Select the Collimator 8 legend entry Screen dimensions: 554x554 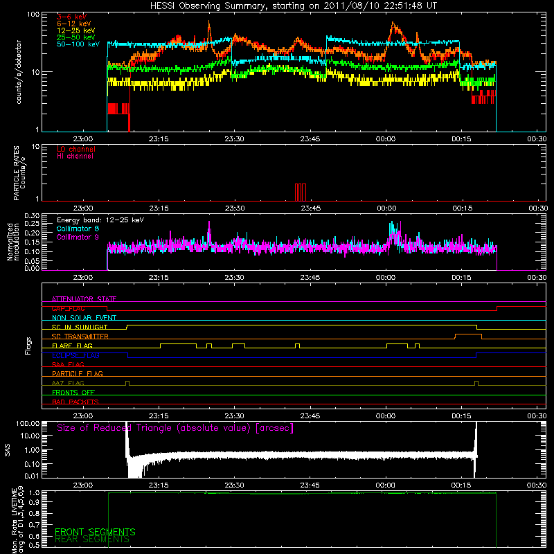(78, 229)
